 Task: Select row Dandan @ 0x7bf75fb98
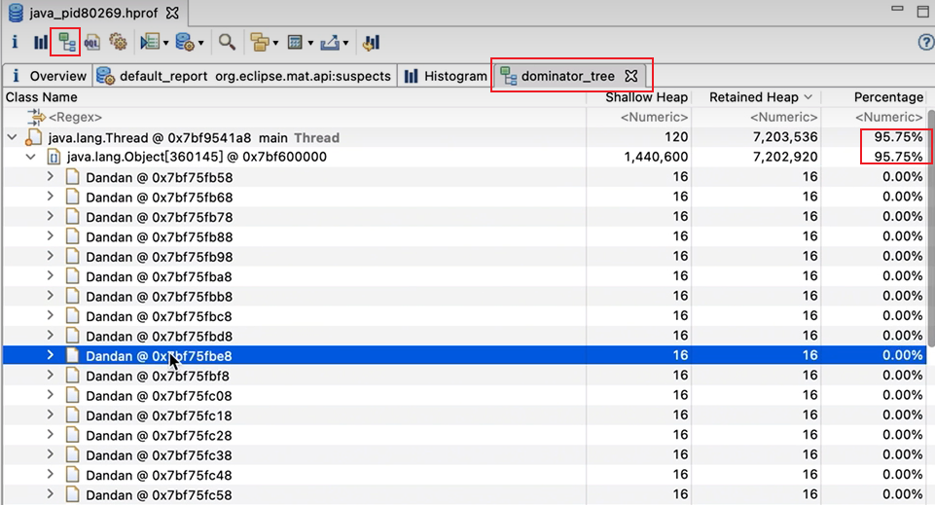(464, 256)
